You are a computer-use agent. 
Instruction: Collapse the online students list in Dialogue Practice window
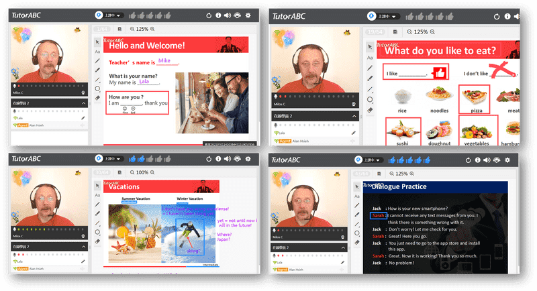click(343, 248)
